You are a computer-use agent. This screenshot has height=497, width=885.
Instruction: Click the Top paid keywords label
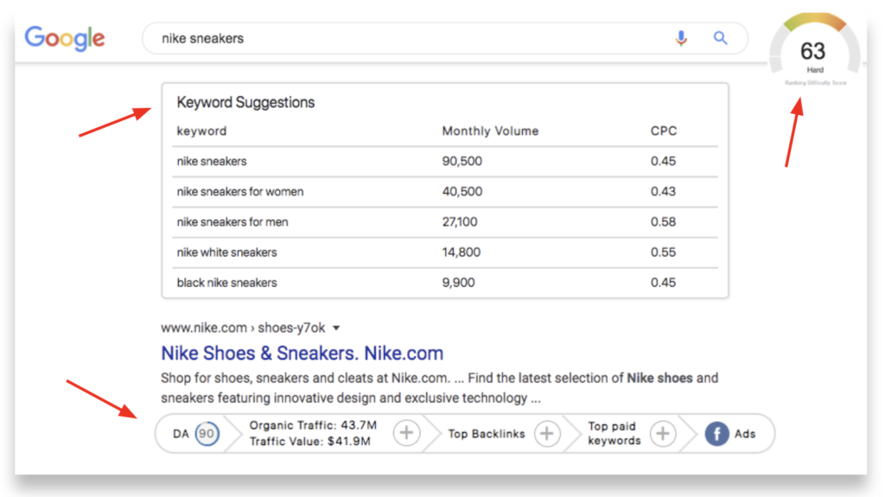pos(614,433)
